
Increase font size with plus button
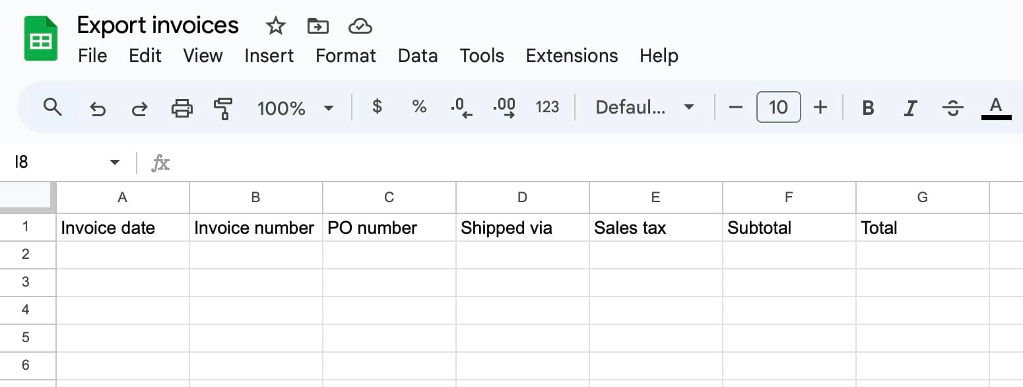820,107
